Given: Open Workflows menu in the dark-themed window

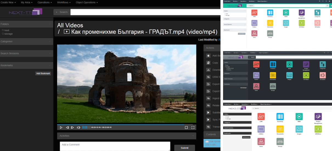Looking at the screenshot, I should click(x=253, y=52).
